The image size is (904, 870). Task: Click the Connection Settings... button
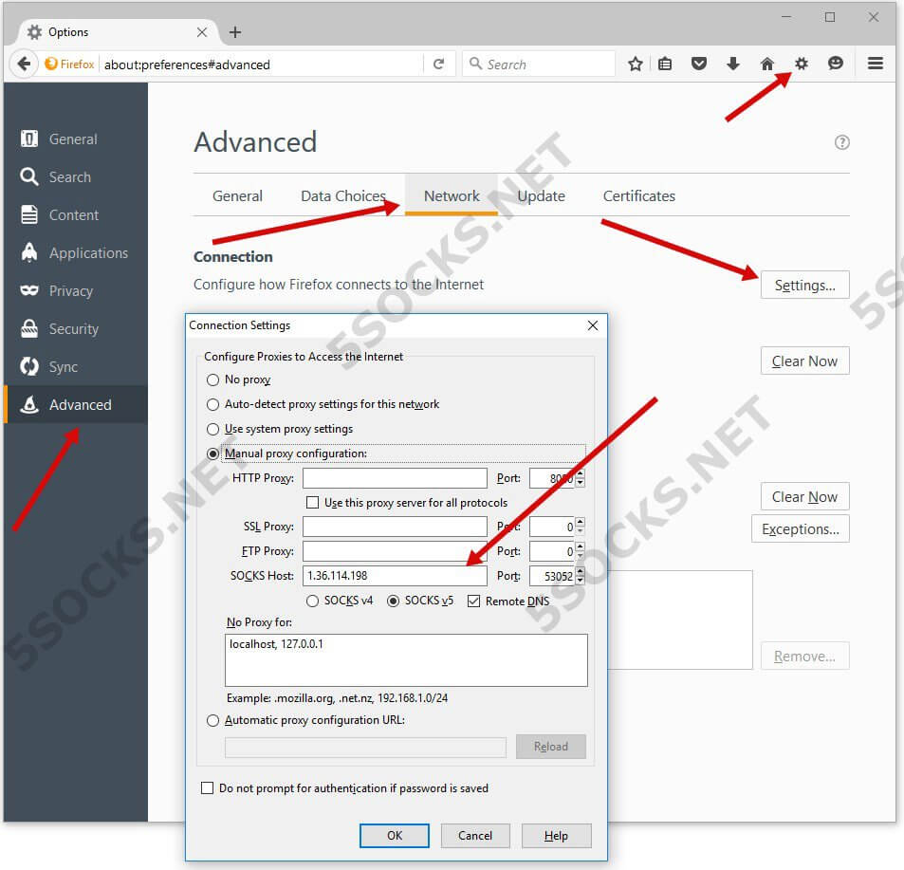[804, 285]
